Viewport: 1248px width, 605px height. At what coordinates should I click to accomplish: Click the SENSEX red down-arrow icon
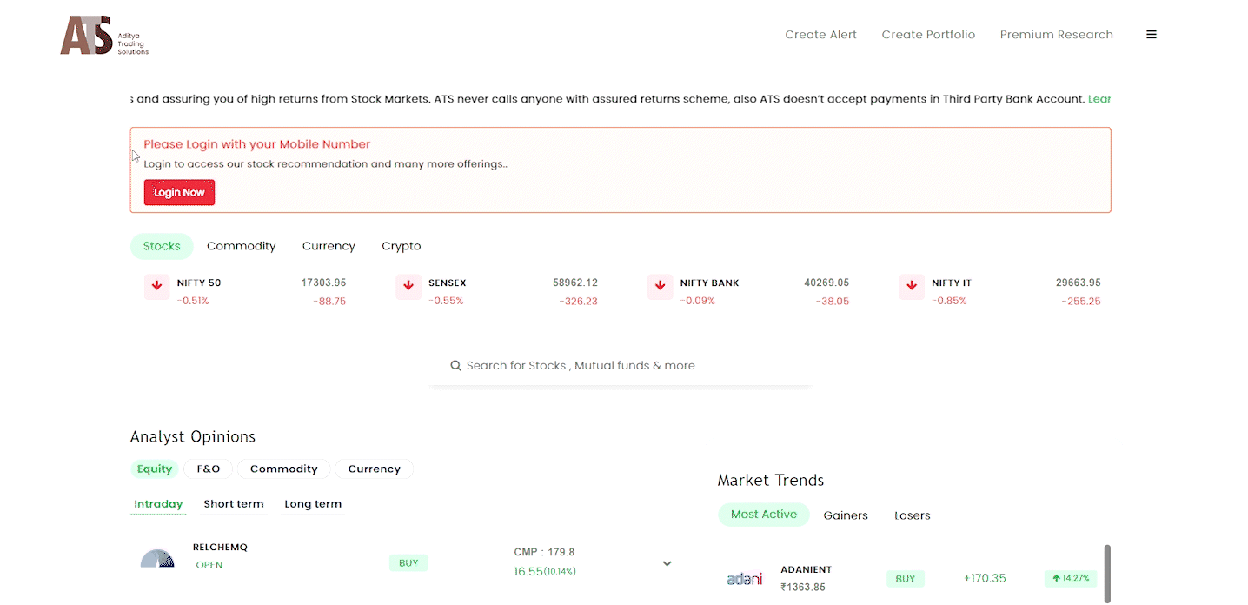(408, 286)
